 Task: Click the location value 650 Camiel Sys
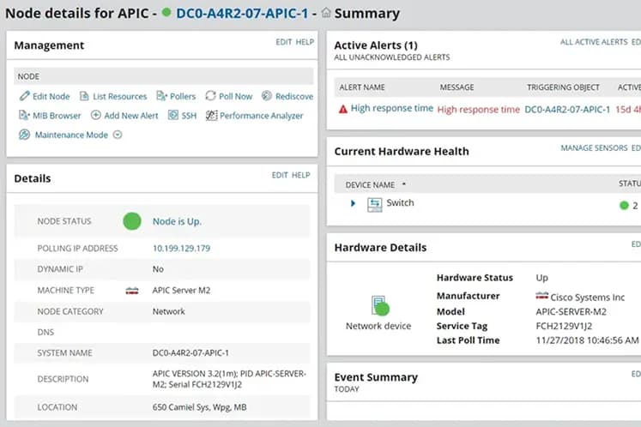(199, 407)
